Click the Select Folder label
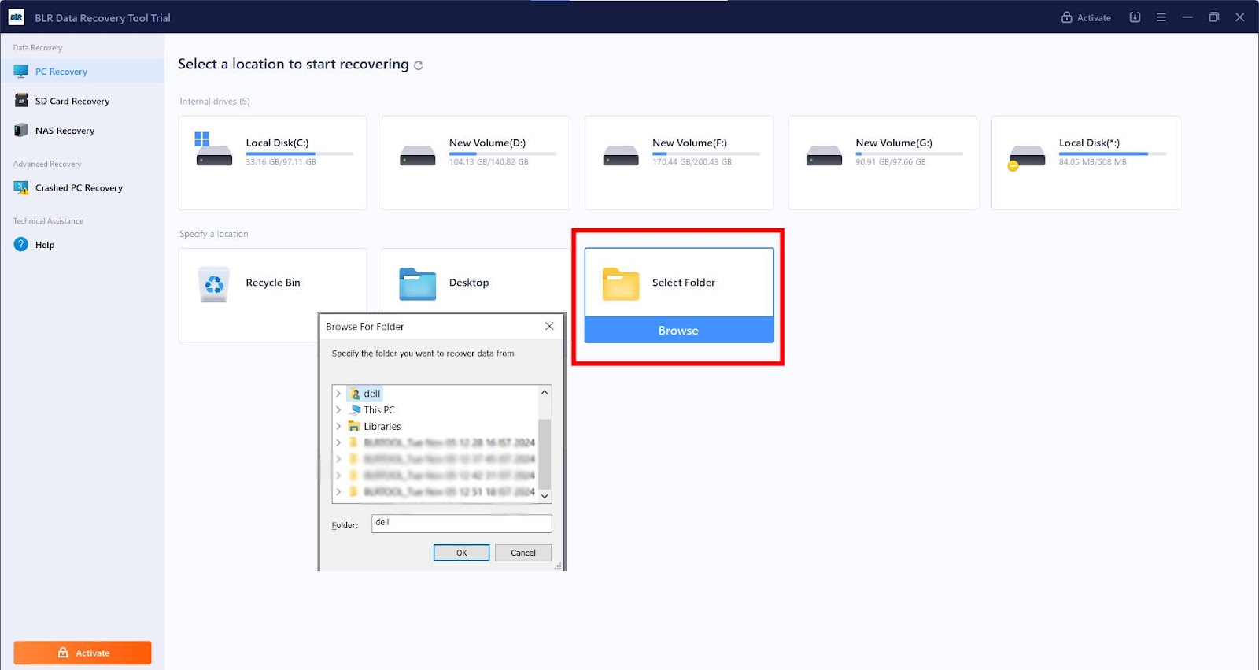 point(683,283)
